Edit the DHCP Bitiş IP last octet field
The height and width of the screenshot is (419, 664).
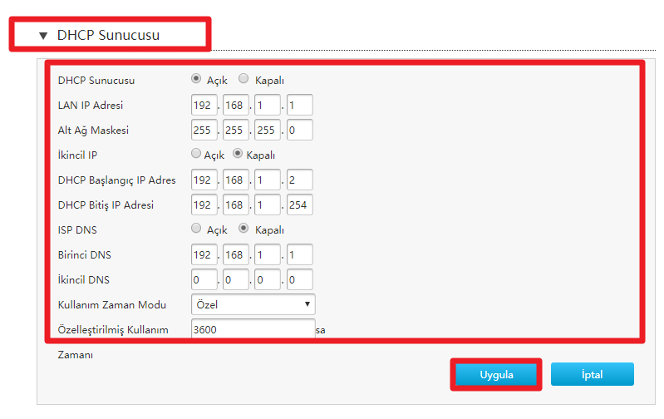(299, 205)
